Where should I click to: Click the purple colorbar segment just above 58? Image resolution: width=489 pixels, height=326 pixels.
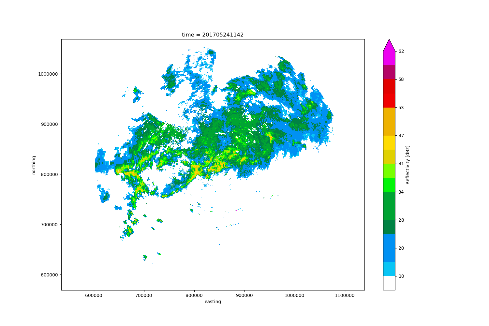pyautogui.click(x=389, y=72)
